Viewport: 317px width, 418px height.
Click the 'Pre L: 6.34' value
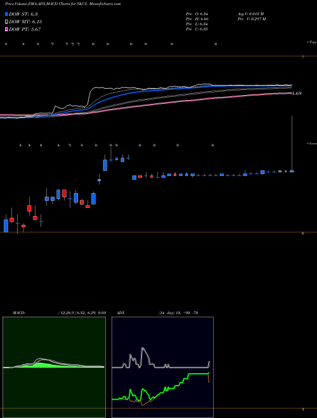197,24
